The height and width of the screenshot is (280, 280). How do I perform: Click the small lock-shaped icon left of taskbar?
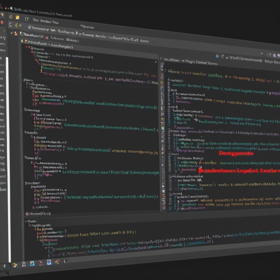click(5, 266)
